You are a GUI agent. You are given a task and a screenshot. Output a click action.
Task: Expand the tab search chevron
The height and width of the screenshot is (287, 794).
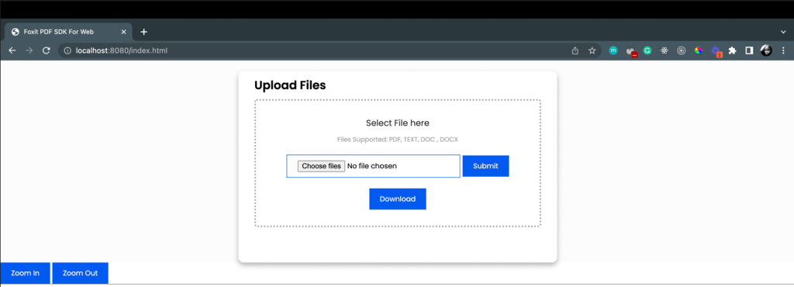[x=783, y=31]
